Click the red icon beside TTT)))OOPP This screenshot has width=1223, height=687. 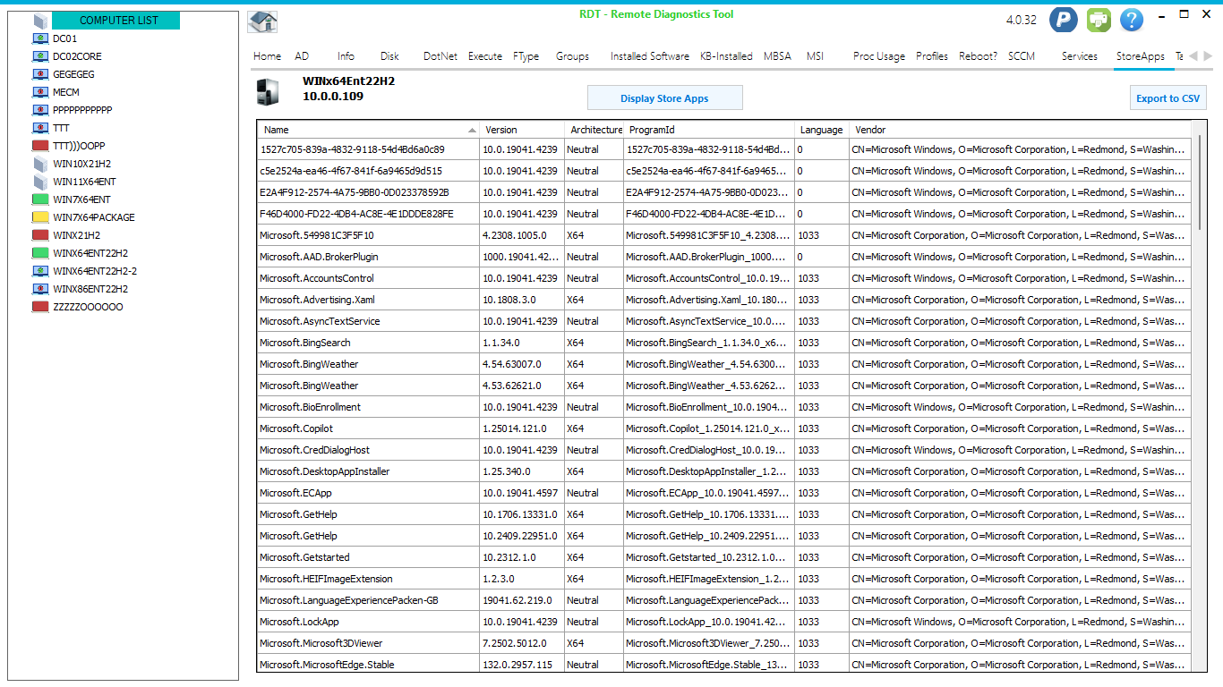coord(40,146)
